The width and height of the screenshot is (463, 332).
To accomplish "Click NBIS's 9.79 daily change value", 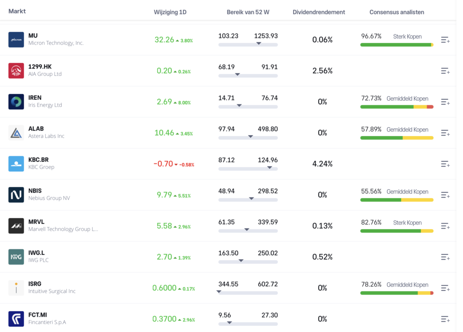I will 164,195.
